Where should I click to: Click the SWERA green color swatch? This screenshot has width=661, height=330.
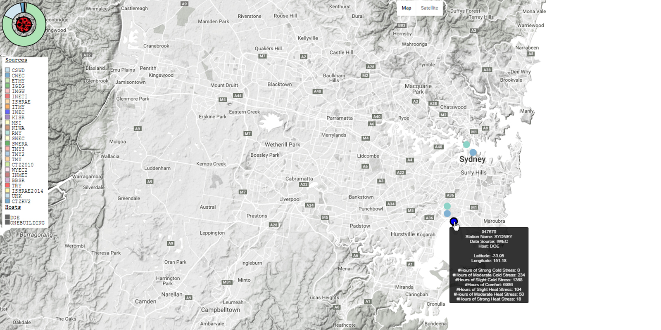click(x=7, y=144)
